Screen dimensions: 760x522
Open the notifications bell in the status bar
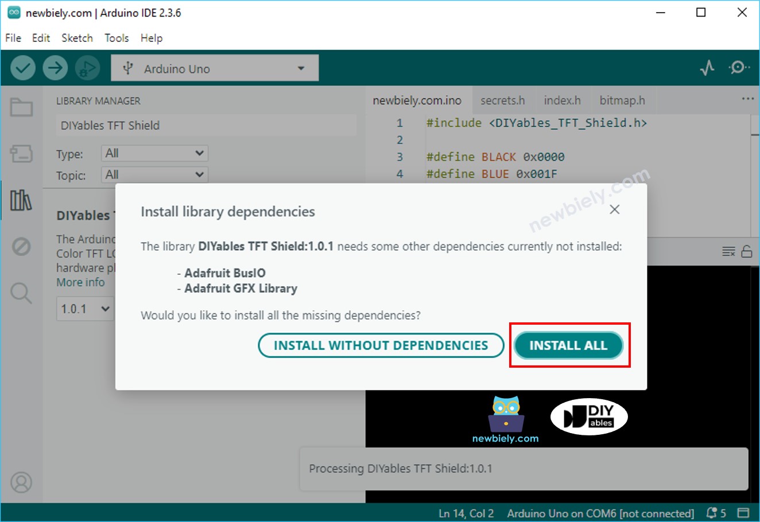click(x=712, y=512)
